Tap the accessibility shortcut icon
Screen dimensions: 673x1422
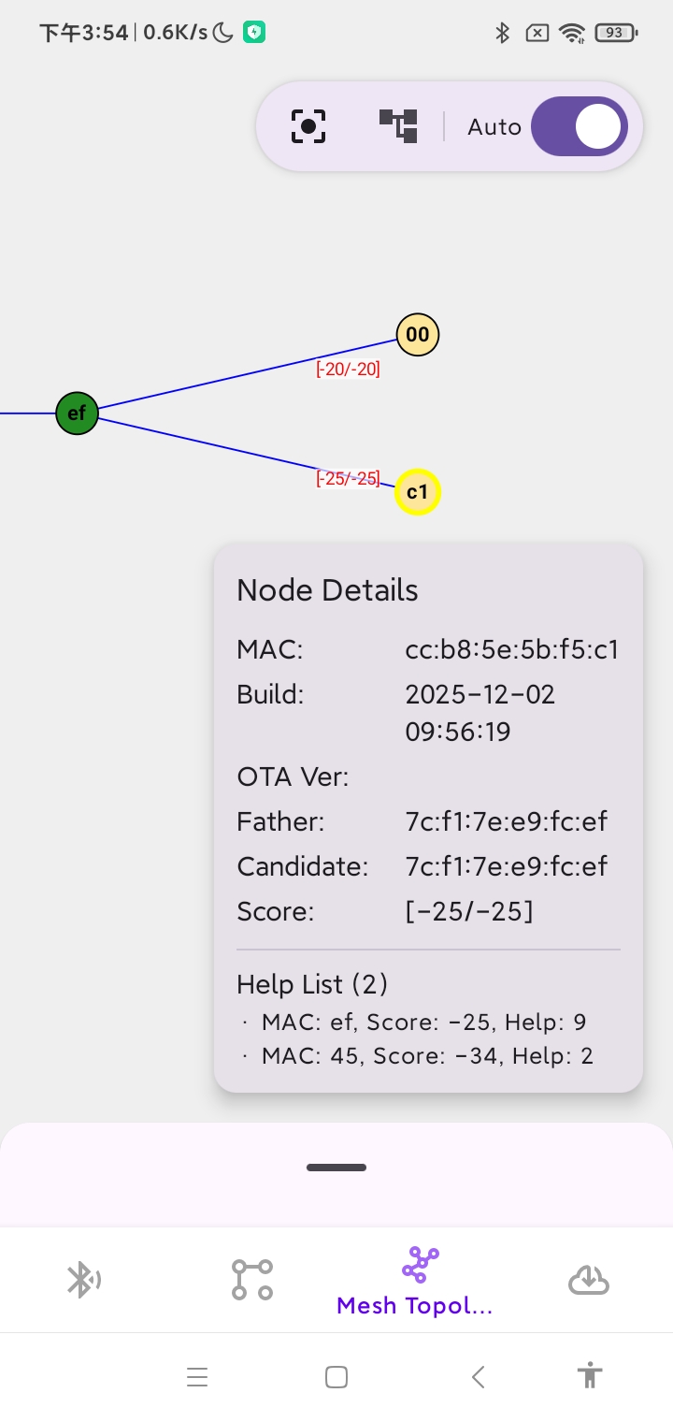tap(590, 1376)
